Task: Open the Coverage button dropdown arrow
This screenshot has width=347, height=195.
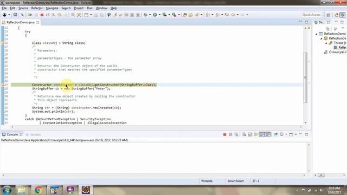Action: tap(169, 15)
